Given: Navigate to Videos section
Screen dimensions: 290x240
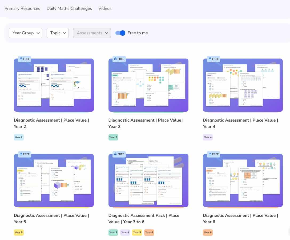Looking at the screenshot, I should 105,9.
